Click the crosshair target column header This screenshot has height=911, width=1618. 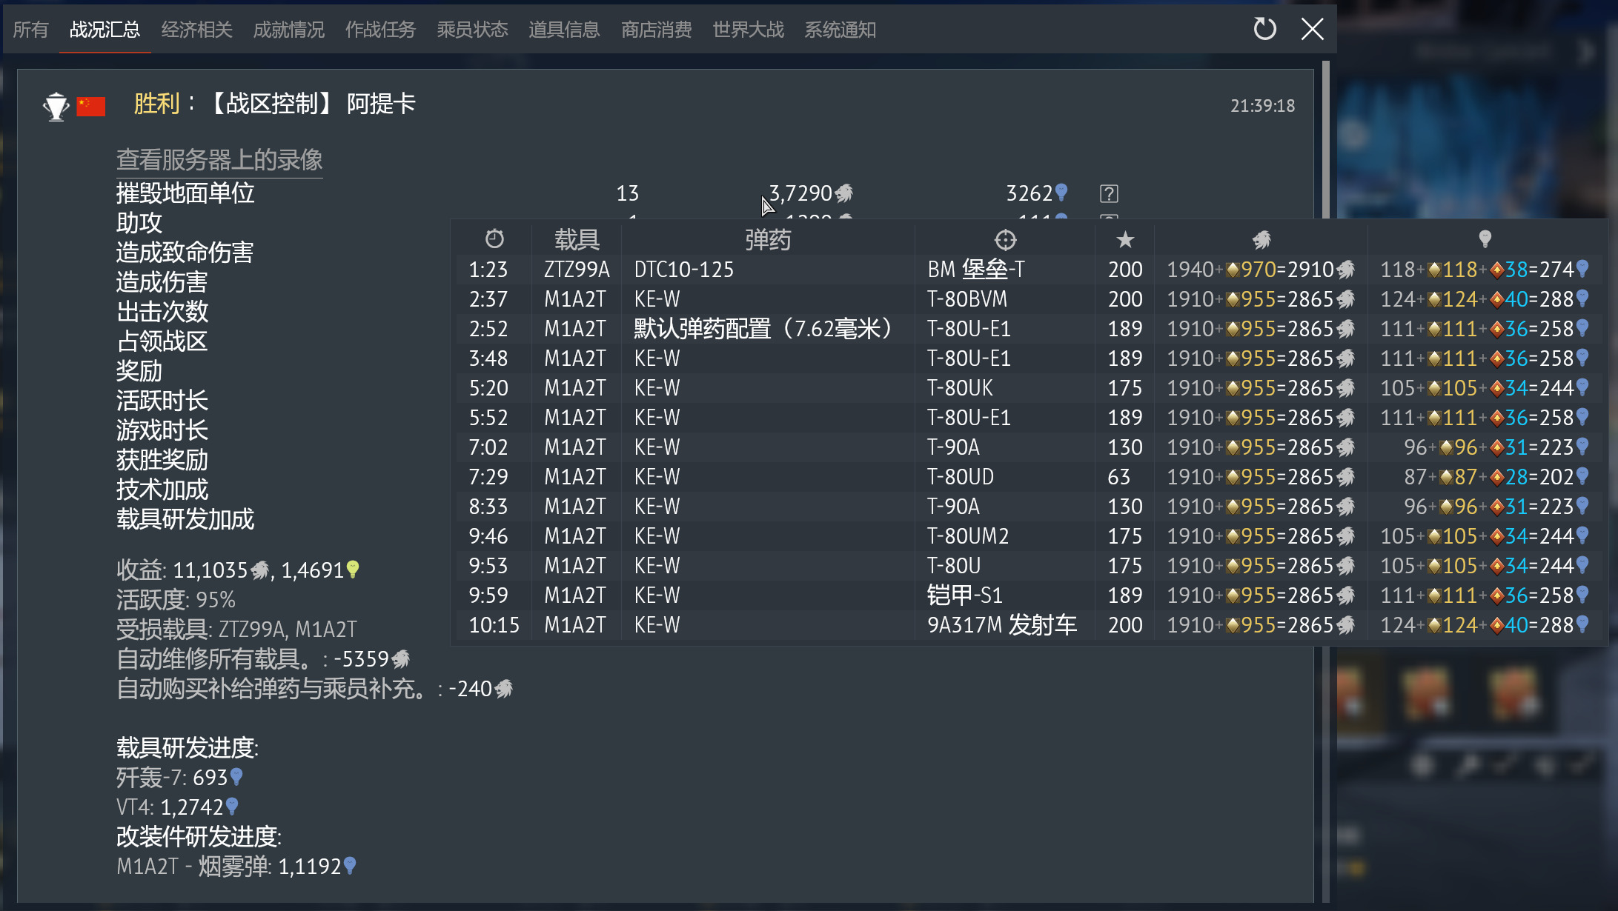pyautogui.click(x=1005, y=239)
